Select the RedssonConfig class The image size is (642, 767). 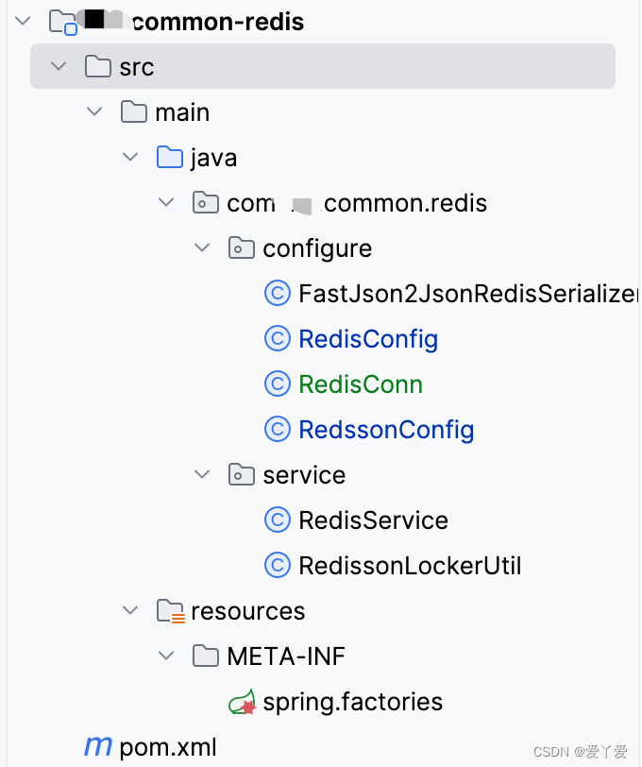(x=385, y=429)
